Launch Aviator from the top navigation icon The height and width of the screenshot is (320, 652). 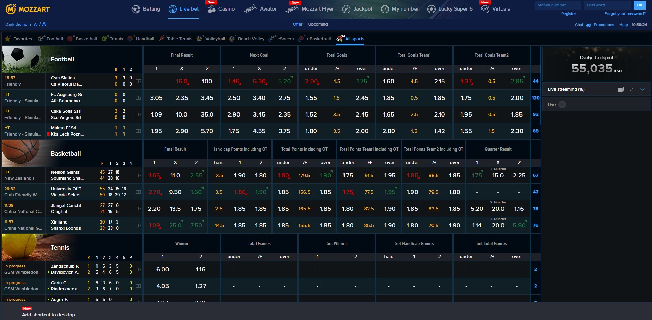(x=250, y=8)
